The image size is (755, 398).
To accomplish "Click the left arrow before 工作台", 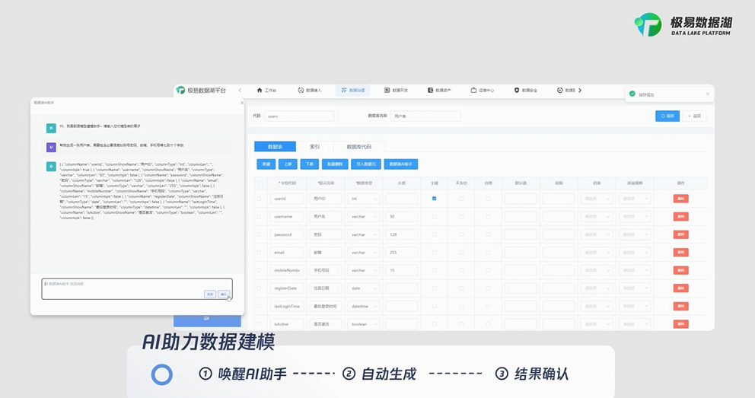I will click(240, 90).
